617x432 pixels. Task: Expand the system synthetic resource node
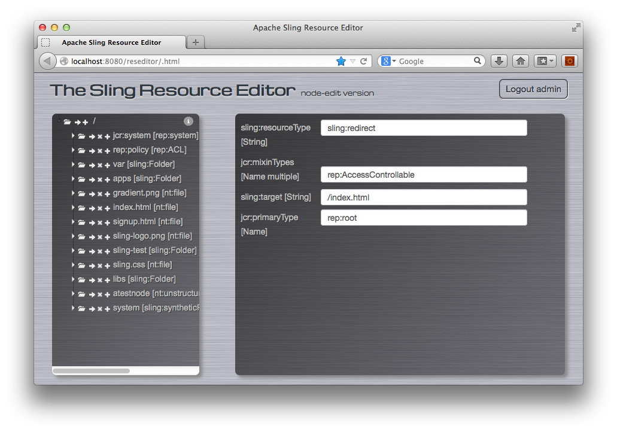coord(73,308)
